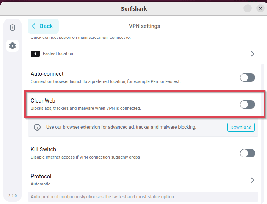
Task: Select the Automatic protocol value
Action: pos(41,184)
